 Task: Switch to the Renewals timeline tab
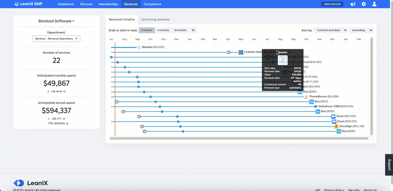122,19
